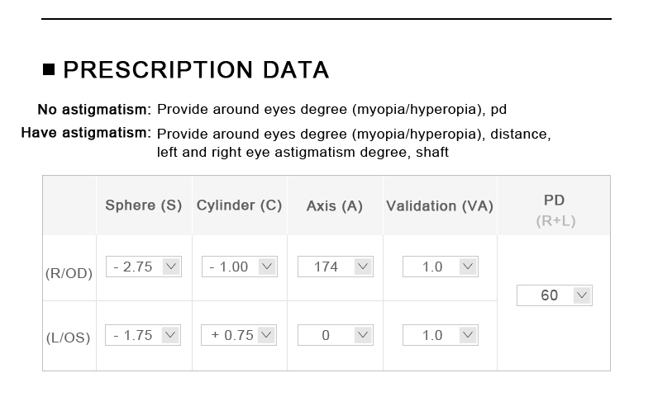Open the left eye Sphere dropdown showing -1.75
Screen dimensions: 653x406
(143, 335)
